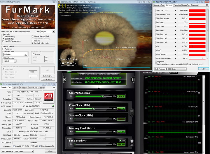Select the Benchmarking radio button
The image size is (210, 154).
[x=3, y=36]
